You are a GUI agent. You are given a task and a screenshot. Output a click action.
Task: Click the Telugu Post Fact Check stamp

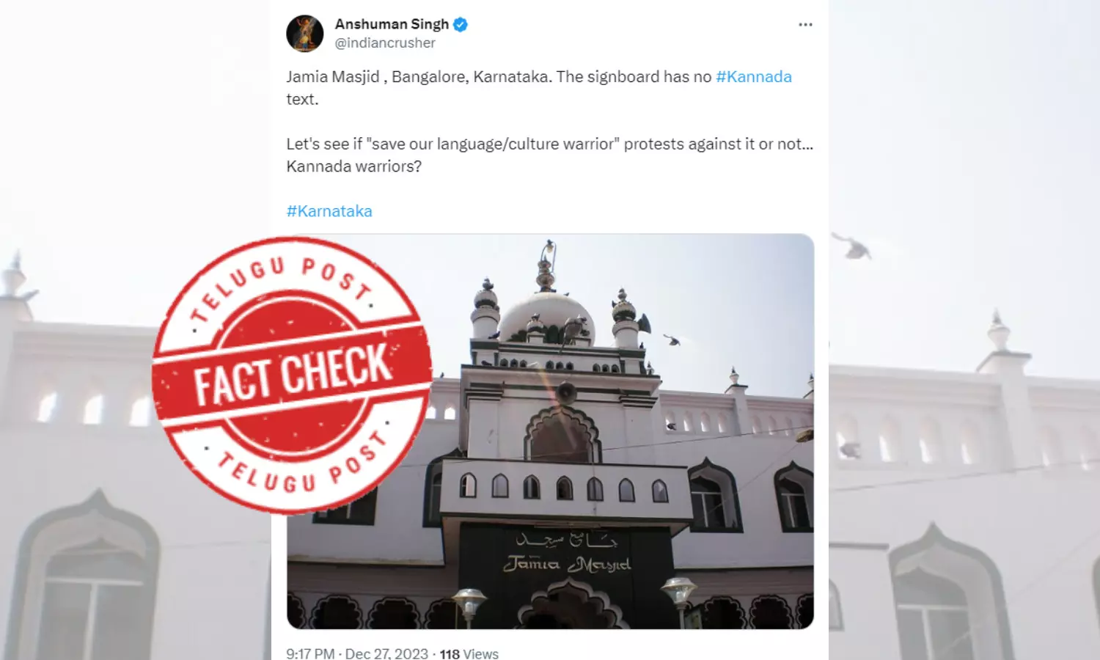click(292, 375)
